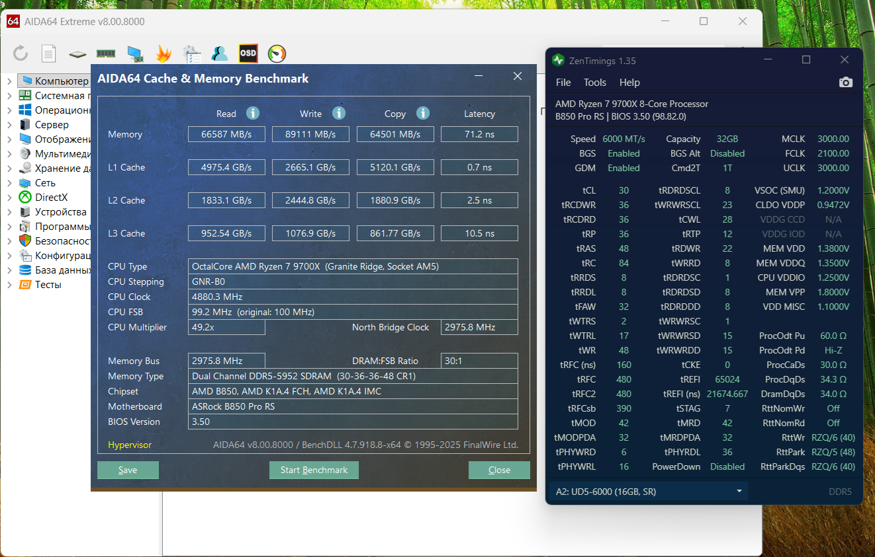The width and height of the screenshot is (875, 557).
Task: Click the AIDA64 red 64 logo
Action: [13, 21]
